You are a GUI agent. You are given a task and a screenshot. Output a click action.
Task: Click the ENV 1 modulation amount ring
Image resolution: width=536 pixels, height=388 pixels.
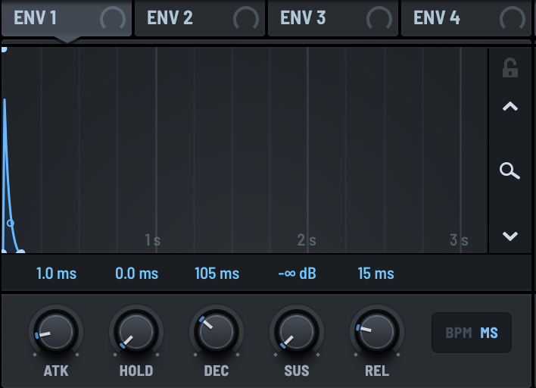click(113, 19)
